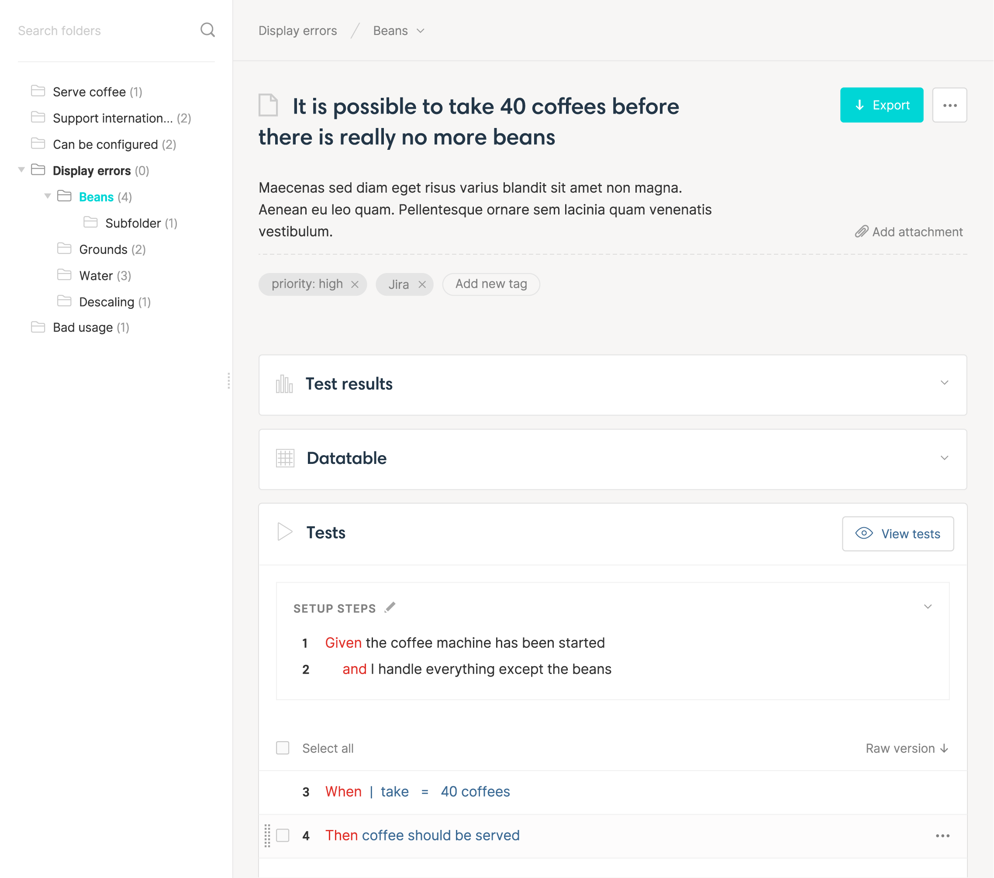Click the Add attachment link text
The width and height of the screenshot is (994, 878).
pyautogui.click(x=917, y=232)
